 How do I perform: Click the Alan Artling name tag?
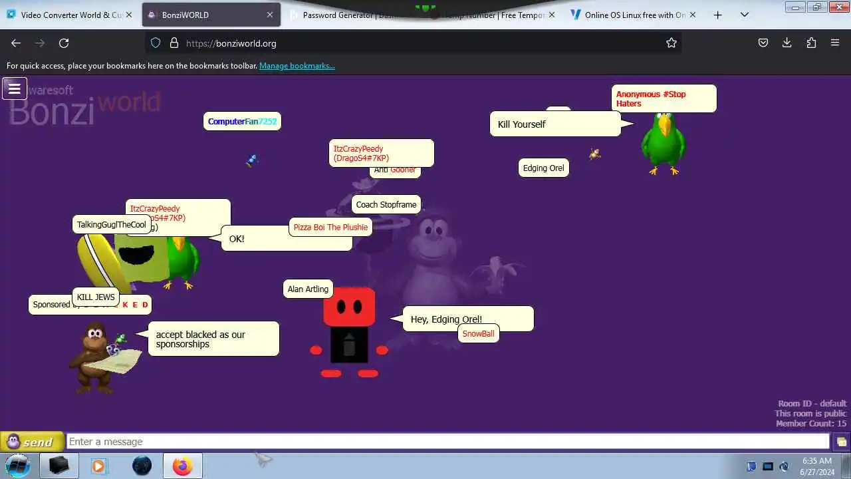click(308, 289)
